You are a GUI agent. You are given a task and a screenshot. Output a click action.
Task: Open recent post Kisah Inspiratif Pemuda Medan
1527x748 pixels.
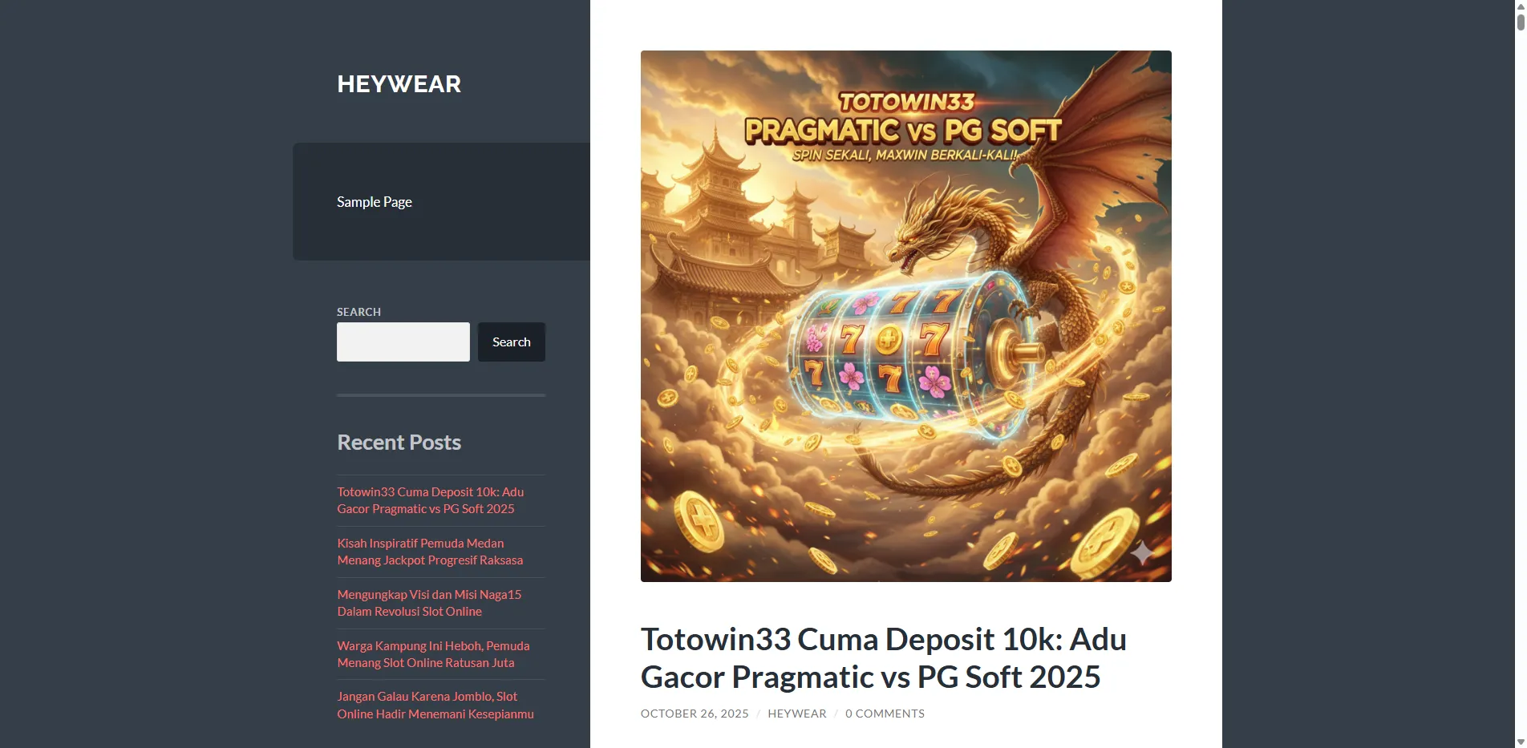click(x=430, y=552)
